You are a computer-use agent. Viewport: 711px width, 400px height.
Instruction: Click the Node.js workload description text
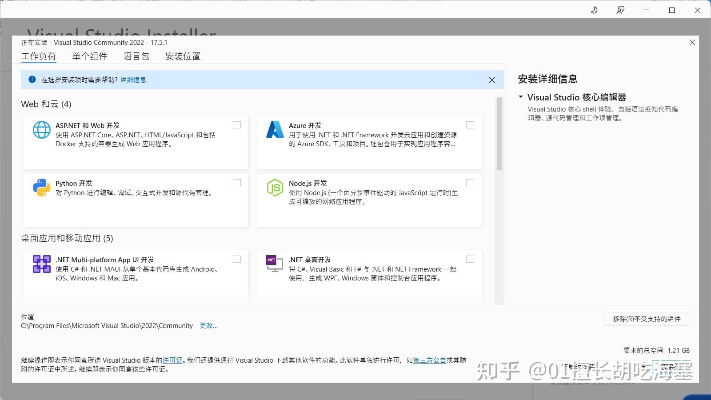[373, 197]
